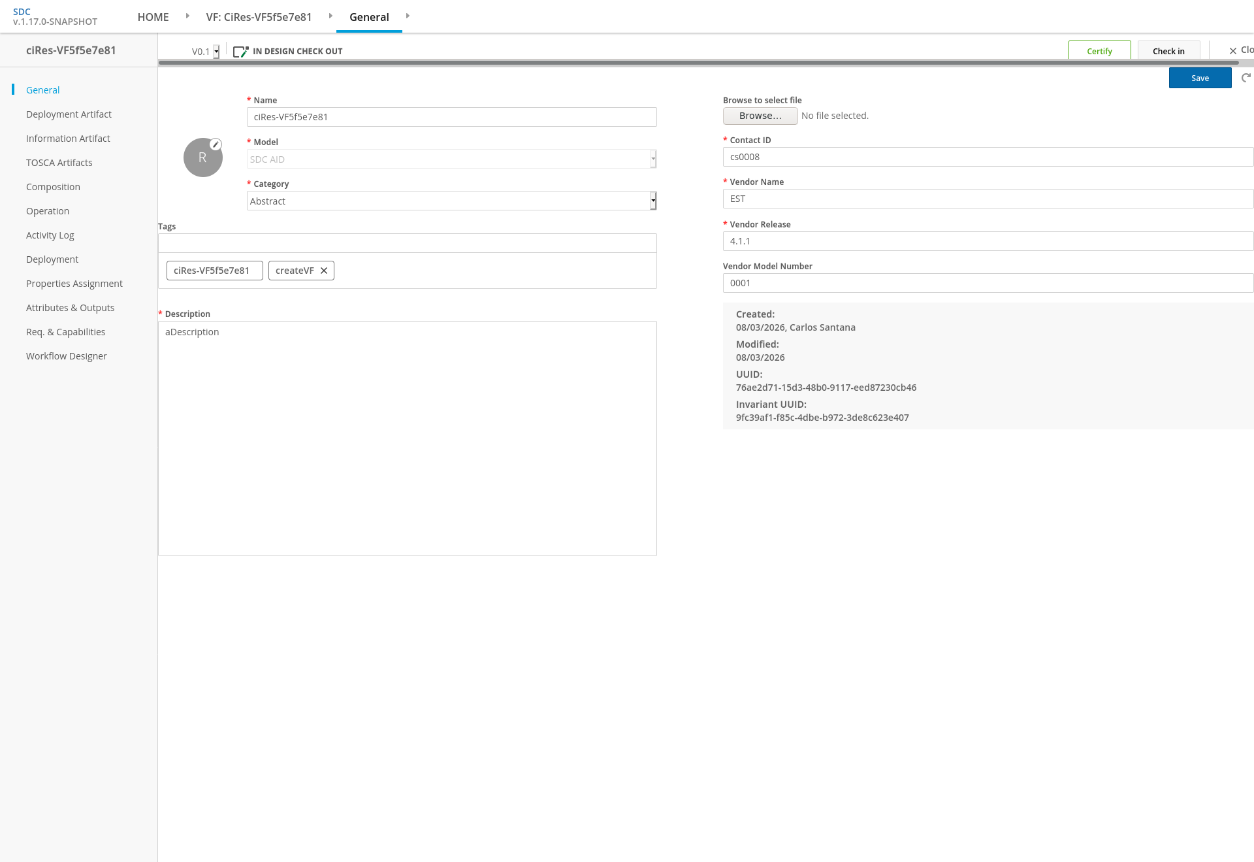Remove the createVF tag

pyautogui.click(x=324, y=271)
